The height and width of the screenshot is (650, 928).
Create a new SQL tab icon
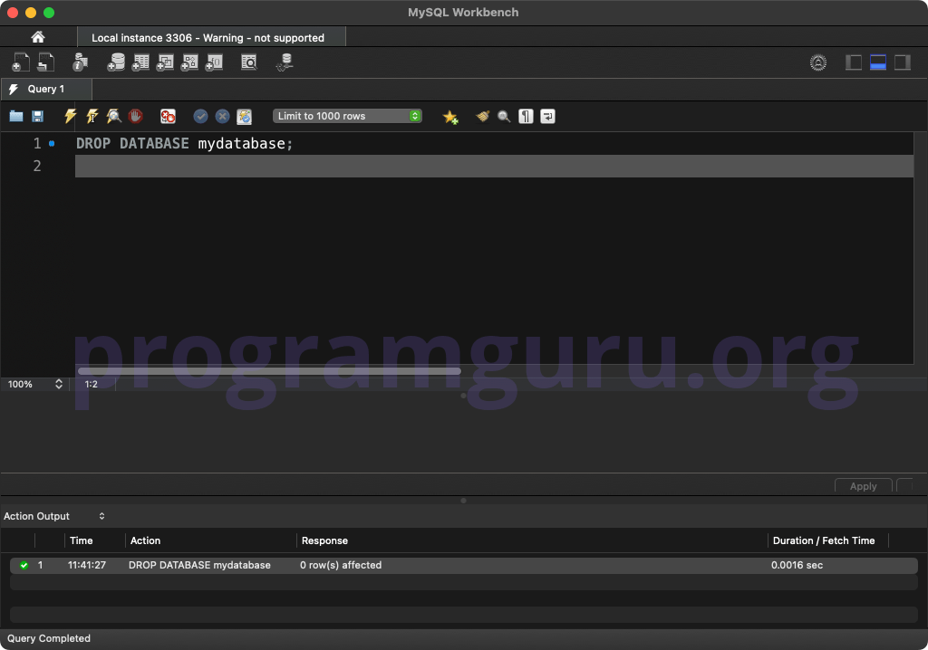pos(20,62)
